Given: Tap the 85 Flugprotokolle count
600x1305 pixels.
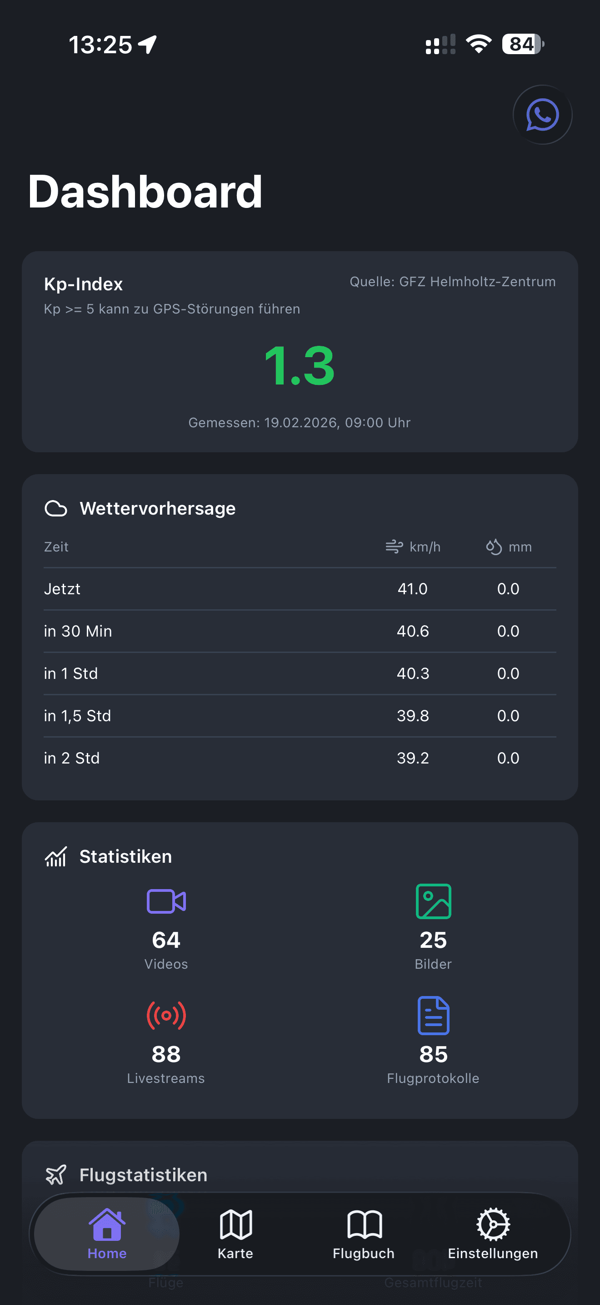Looking at the screenshot, I should tap(433, 1055).
